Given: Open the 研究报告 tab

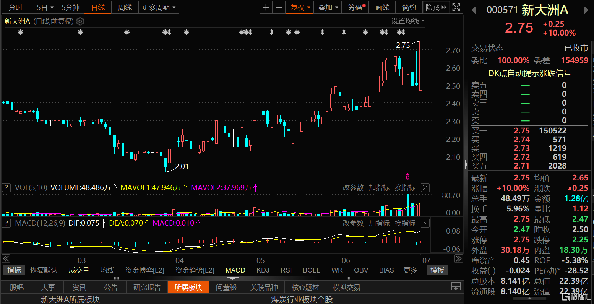Looking at the screenshot, I should 147,287.
